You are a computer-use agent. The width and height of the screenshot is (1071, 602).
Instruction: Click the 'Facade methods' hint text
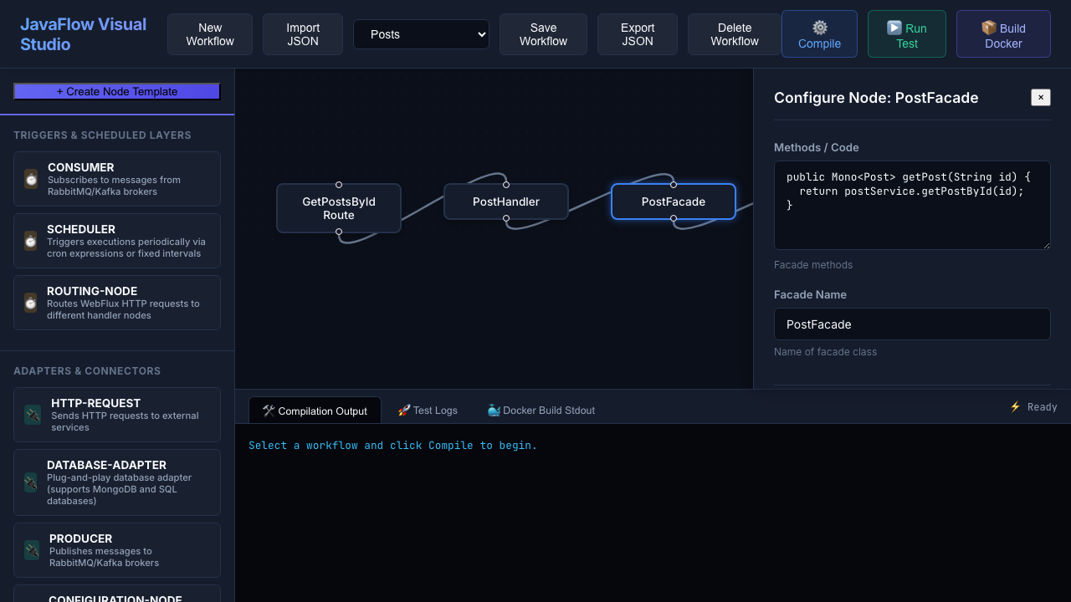tap(813, 265)
